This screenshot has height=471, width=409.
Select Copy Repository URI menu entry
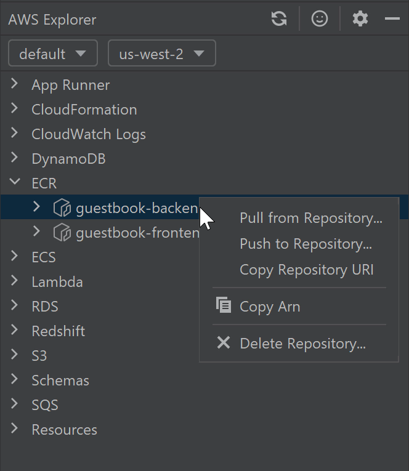click(306, 270)
